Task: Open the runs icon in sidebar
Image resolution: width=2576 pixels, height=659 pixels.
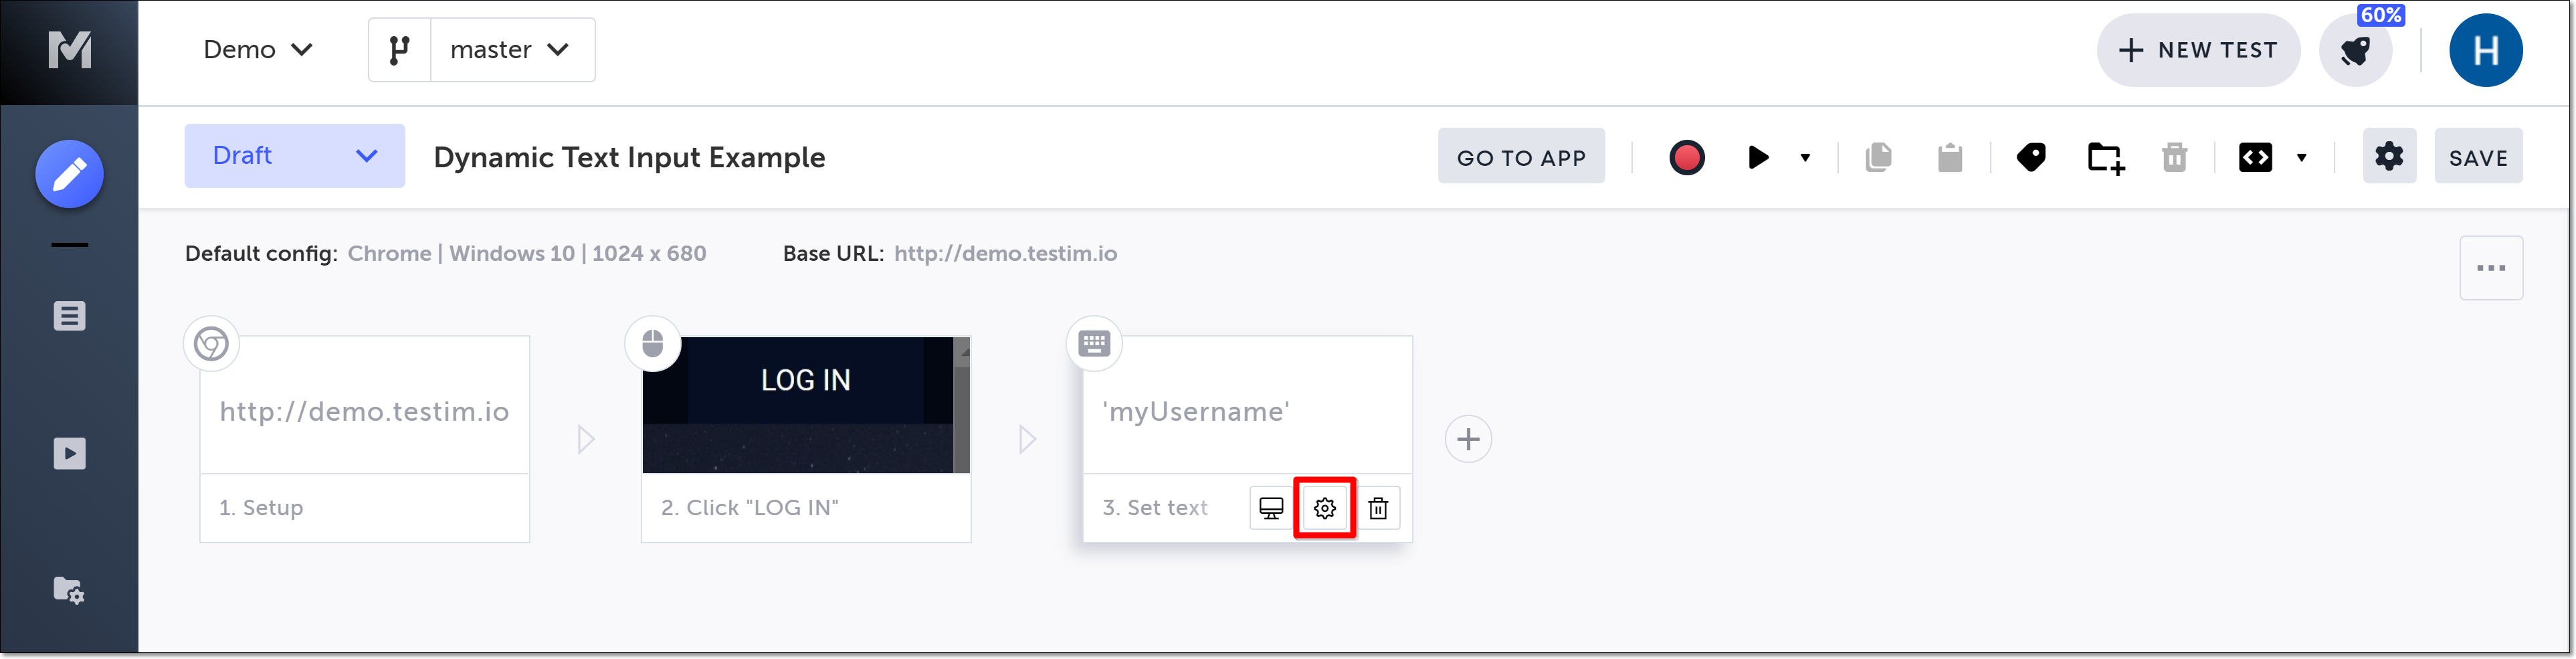Action: click(x=69, y=454)
